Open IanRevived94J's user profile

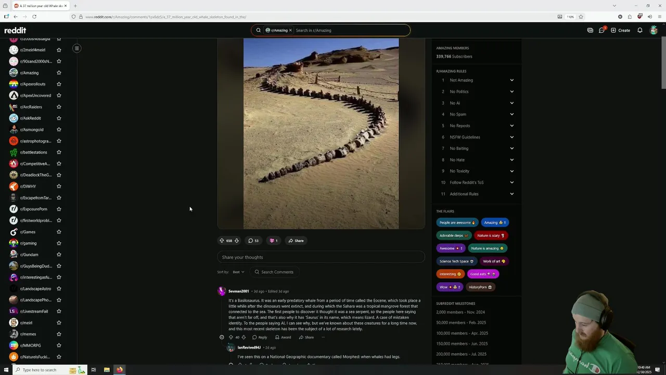coord(249,347)
